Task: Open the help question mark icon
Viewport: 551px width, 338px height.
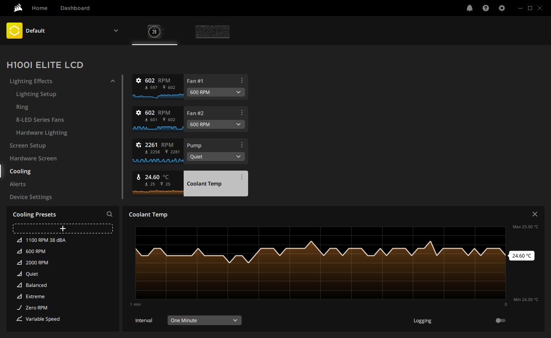Action: 486,8
